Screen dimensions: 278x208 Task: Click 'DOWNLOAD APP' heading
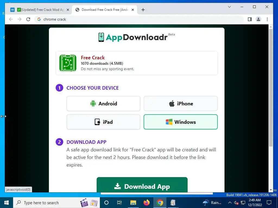coord(87,142)
